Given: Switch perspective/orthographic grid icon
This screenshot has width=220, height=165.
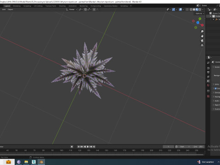Looking at the screenshot, I should click(202, 45).
